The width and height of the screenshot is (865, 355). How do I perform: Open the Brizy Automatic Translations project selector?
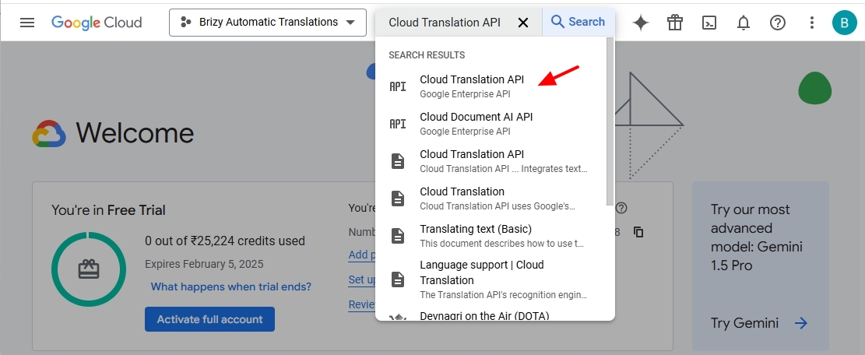pyautogui.click(x=268, y=23)
